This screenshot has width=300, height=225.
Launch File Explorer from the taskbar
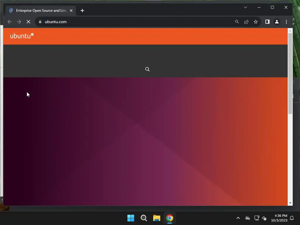[157, 218]
